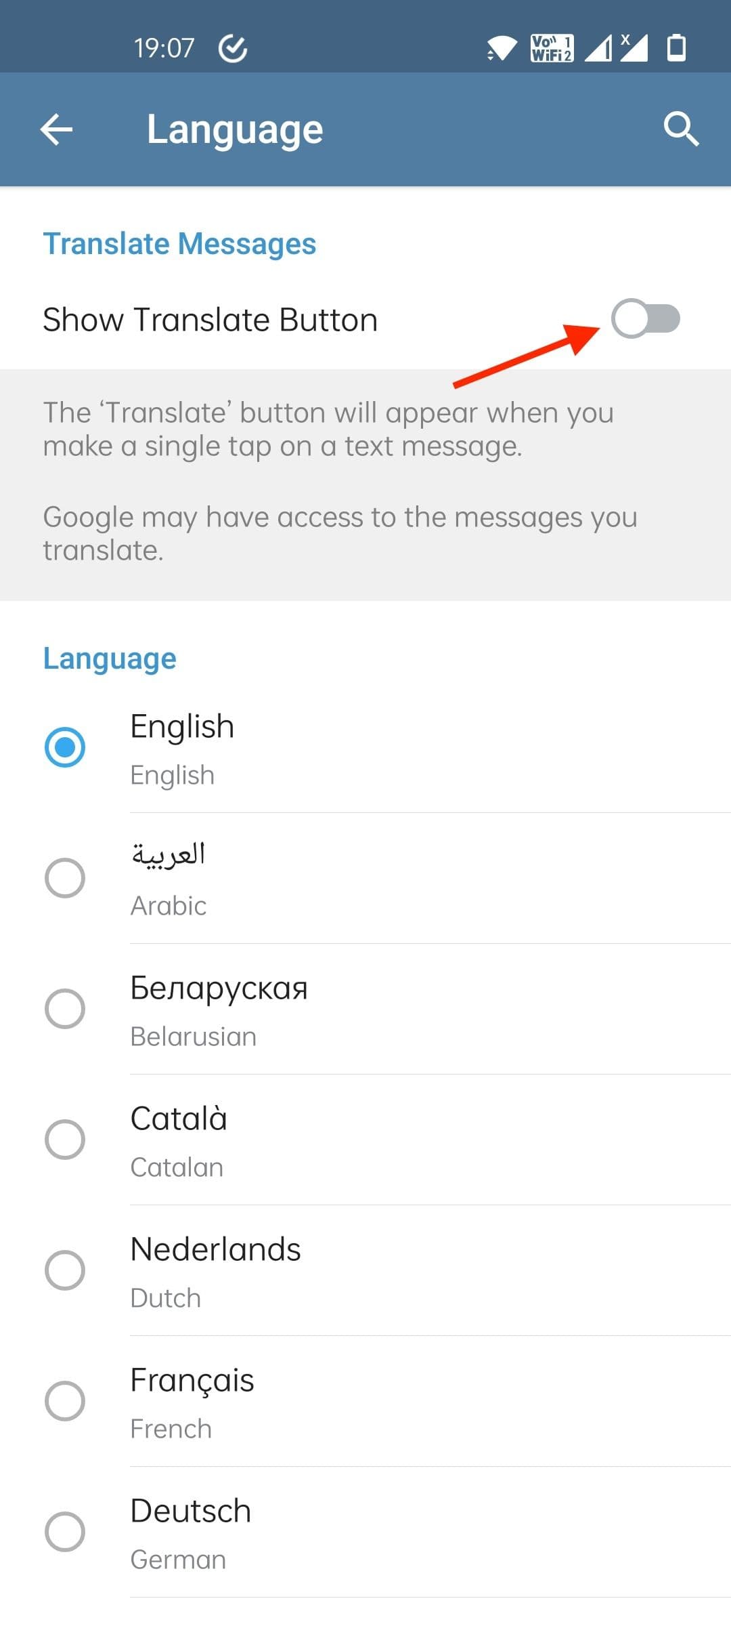
Task: Tap the mobile signal strength icon
Action: [x=598, y=48]
